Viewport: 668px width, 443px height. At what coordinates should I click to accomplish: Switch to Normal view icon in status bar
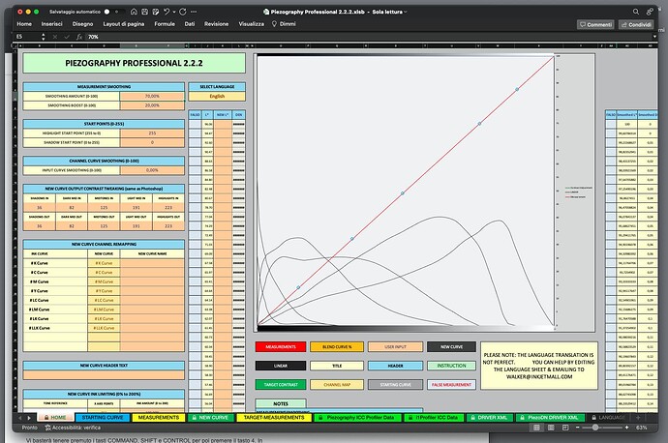[536, 428]
